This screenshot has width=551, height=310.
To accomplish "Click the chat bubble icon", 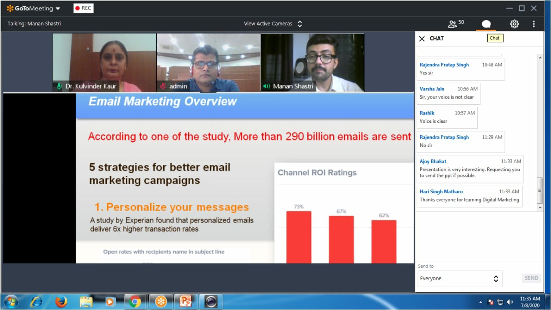I will pyautogui.click(x=486, y=24).
